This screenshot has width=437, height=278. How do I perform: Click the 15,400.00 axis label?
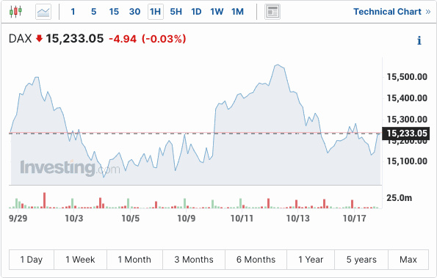pyautogui.click(x=407, y=98)
